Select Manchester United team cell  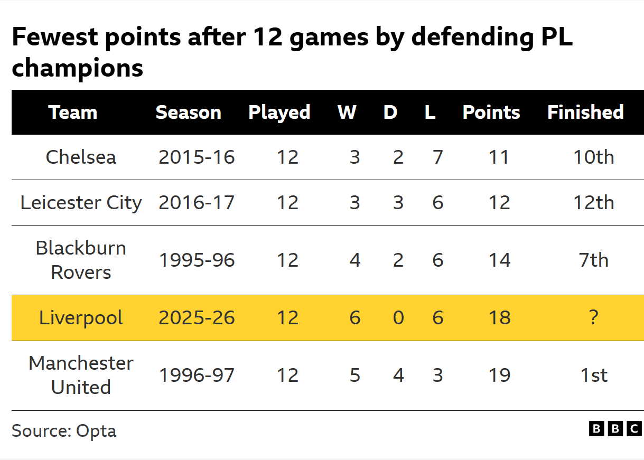tap(81, 375)
